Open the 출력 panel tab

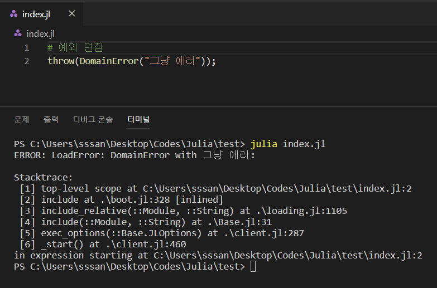tap(51, 119)
